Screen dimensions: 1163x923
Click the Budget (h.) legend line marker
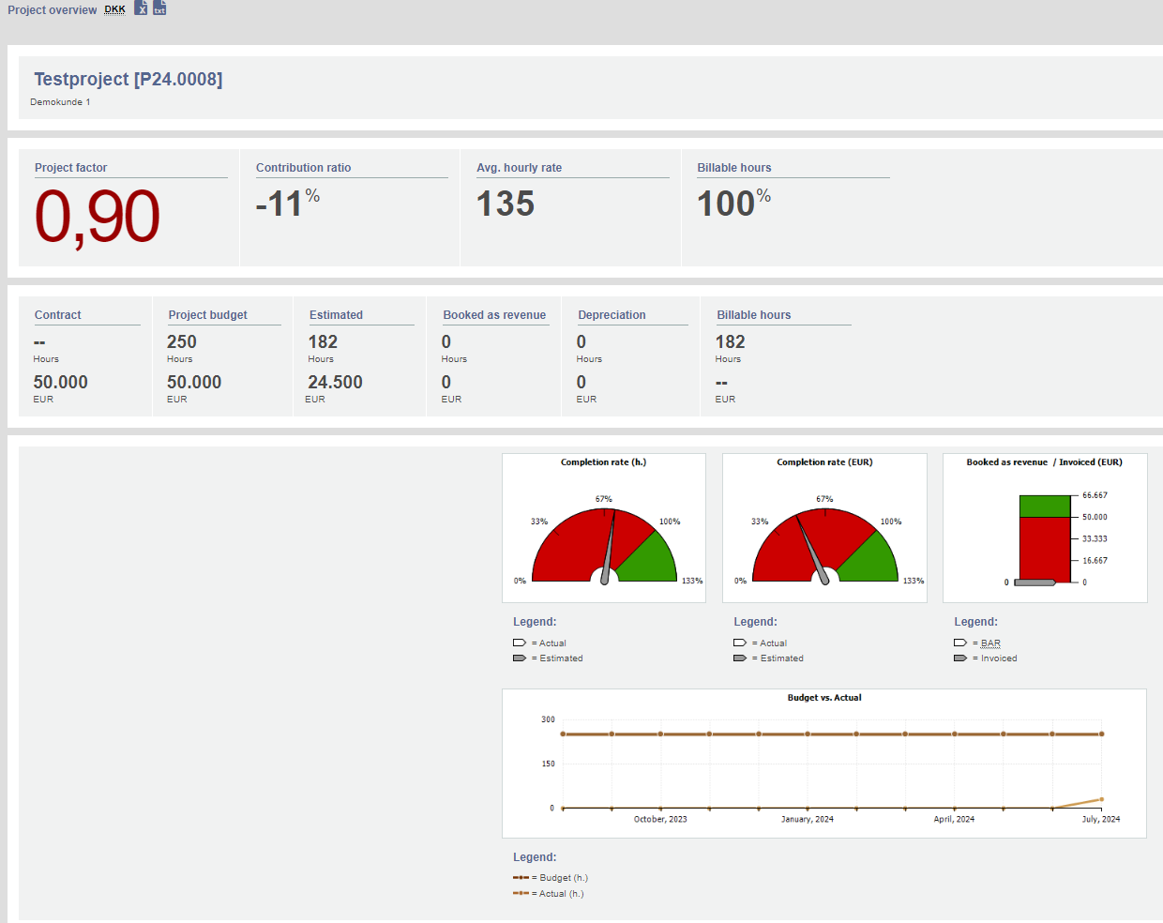(521, 878)
